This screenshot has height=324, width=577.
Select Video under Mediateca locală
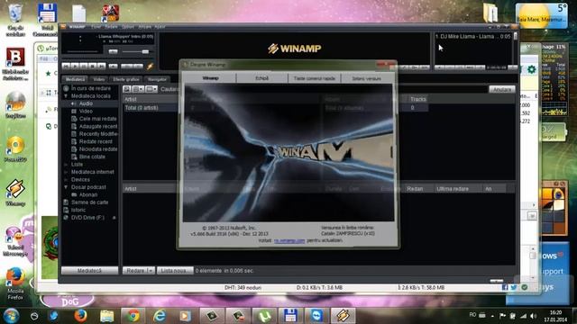(86, 111)
